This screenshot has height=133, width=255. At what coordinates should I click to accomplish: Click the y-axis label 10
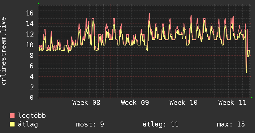(x=30, y=45)
